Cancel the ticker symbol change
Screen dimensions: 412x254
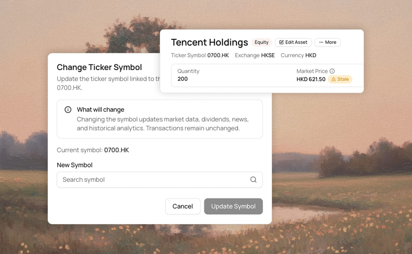pyautogui.click(x=183, y=206)
